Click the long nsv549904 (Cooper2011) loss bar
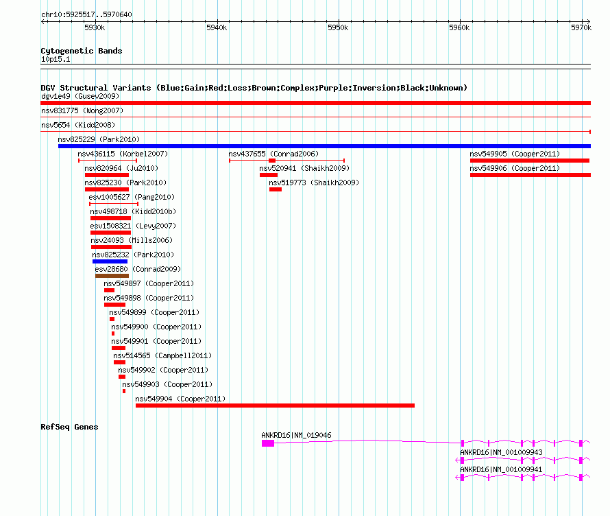Screen dimensions: 610x516 [275, 406]
